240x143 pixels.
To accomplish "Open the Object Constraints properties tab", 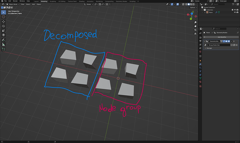I will pyautogui.click(x=200, y=75).
